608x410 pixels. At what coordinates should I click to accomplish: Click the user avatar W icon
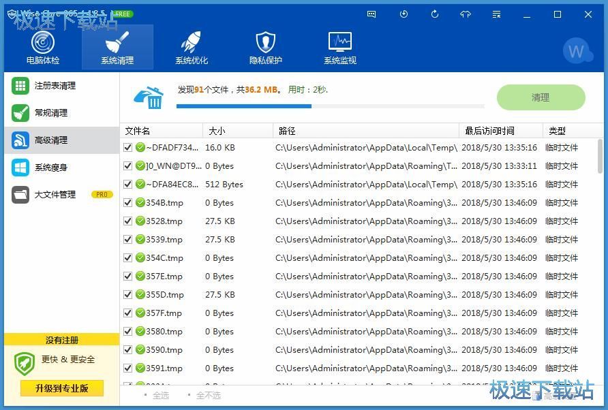coord(577,50)
